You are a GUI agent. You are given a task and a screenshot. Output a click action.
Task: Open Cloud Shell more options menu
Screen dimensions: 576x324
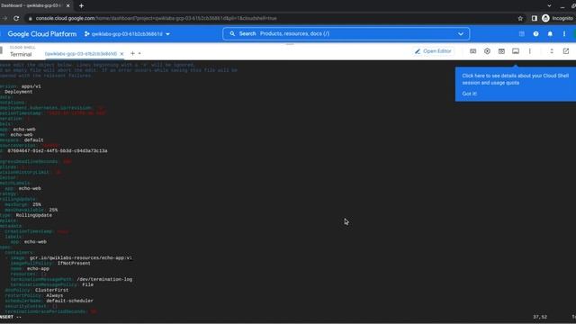tap(530, 51)
